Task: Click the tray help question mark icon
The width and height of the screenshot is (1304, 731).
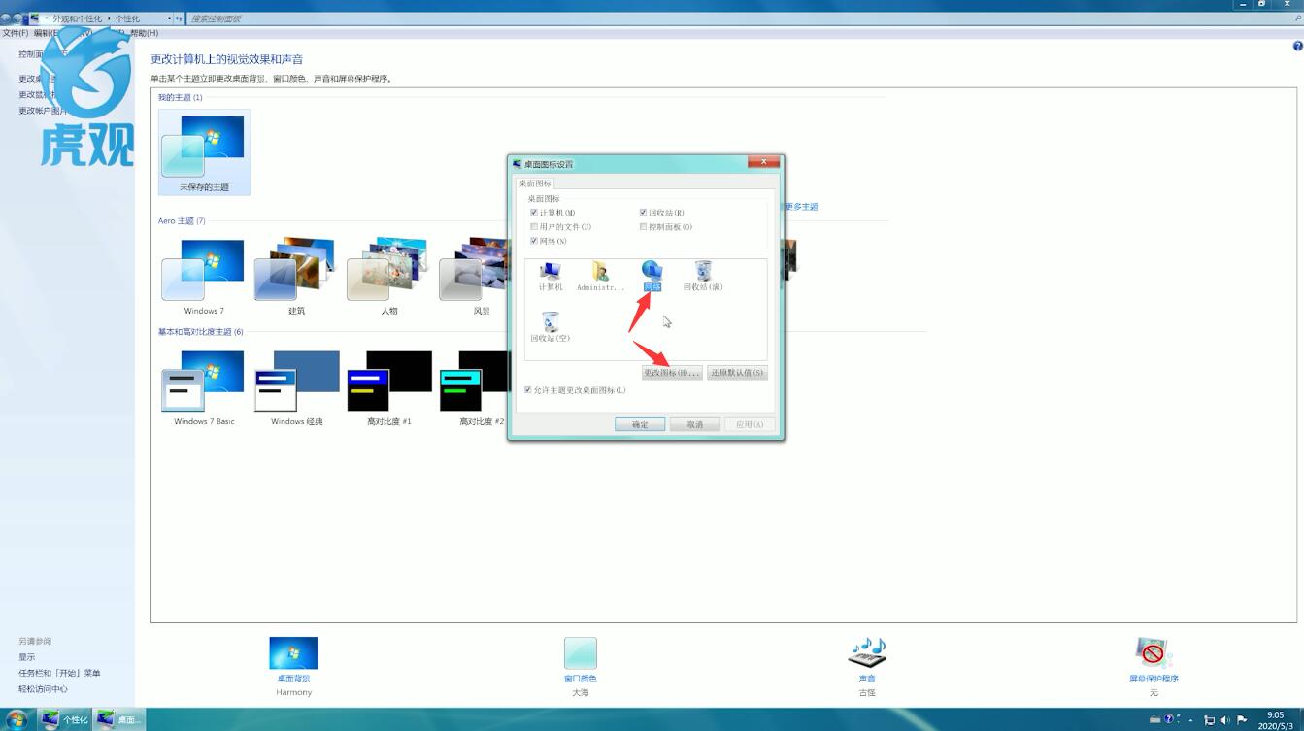Action: pos(1168,719)
